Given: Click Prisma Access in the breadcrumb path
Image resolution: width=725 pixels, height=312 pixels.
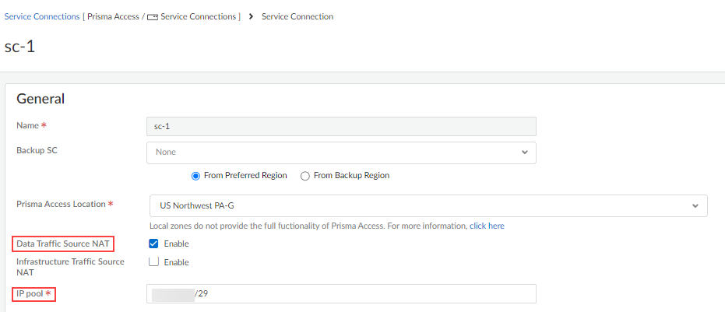Looking at the screenshot, I should point(114,16).
